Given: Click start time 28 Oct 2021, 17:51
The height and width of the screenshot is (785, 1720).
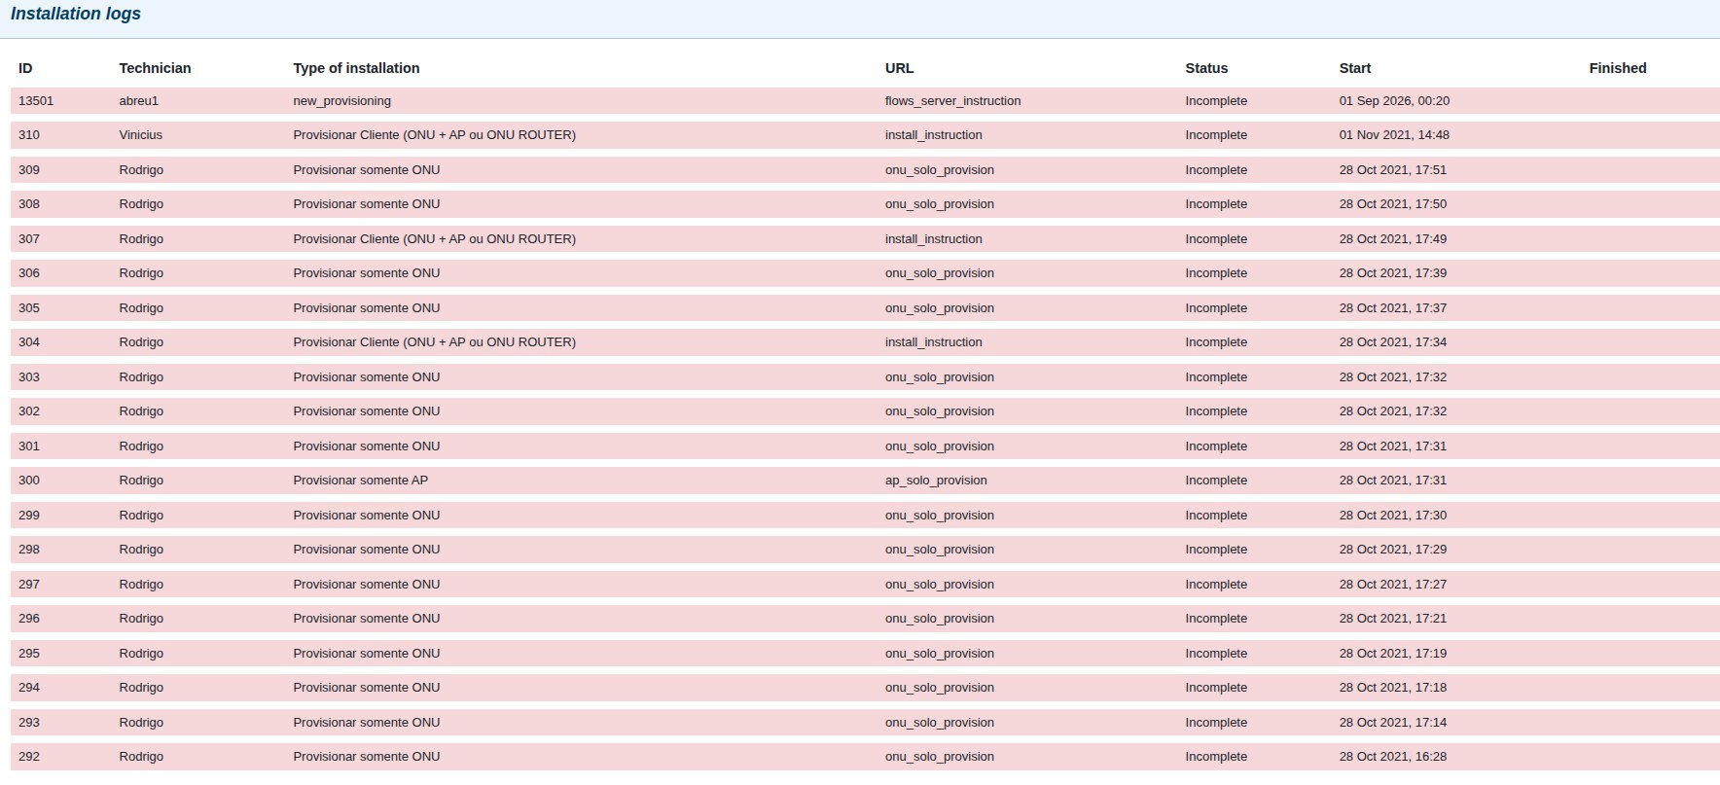Looking at the screenshot, I should (x=1392, y=170).
